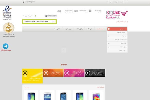The image size is (150, 100).
Task: Select the middle slideshow pagination dot
Action: [64, 65]
